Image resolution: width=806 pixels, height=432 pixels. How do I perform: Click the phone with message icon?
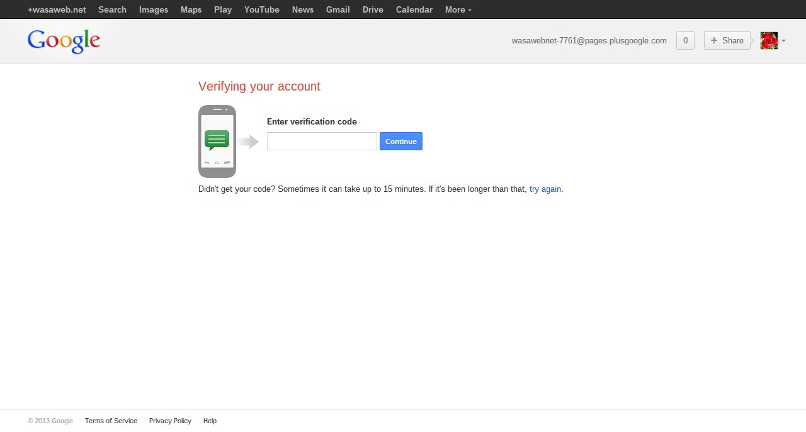(217, 141)
